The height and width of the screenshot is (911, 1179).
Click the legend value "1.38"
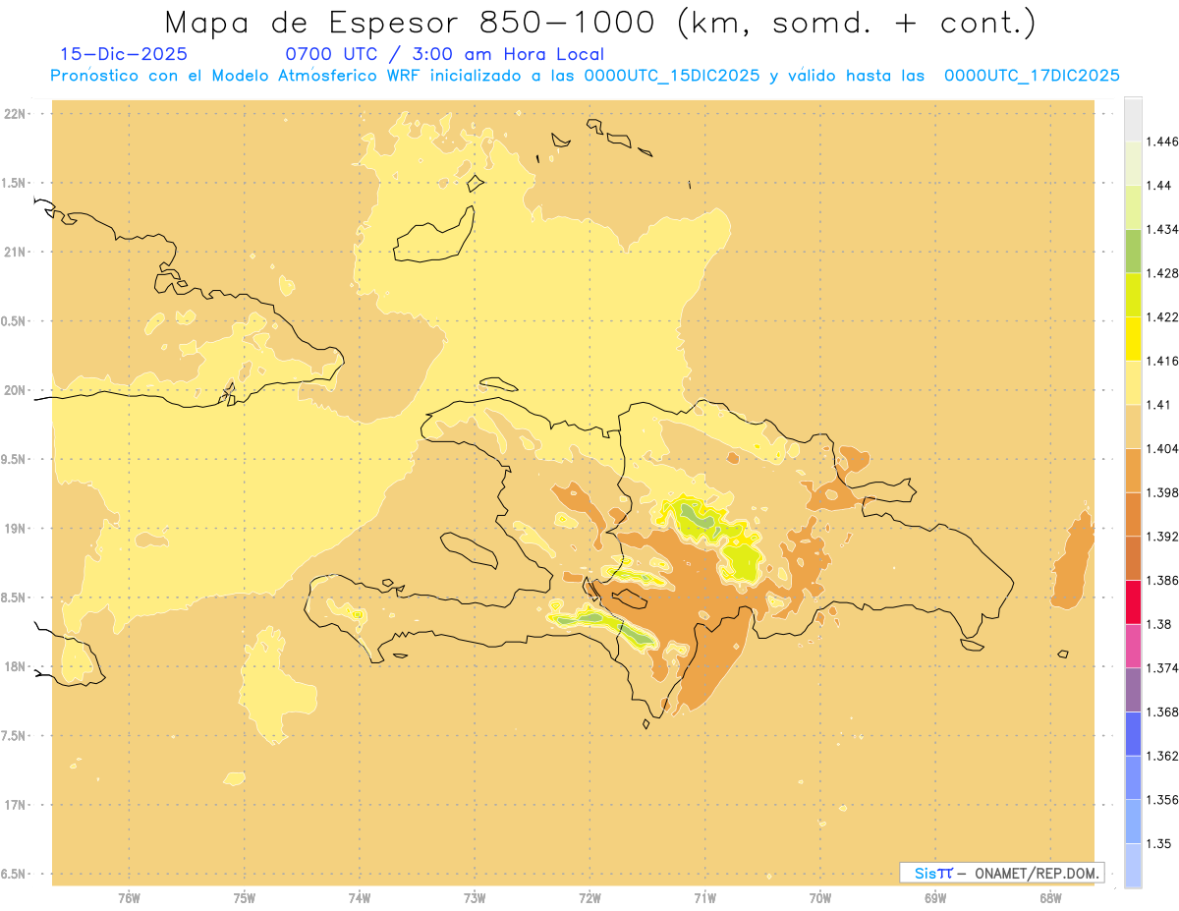pyautogui.click(x=1159, y=624)
